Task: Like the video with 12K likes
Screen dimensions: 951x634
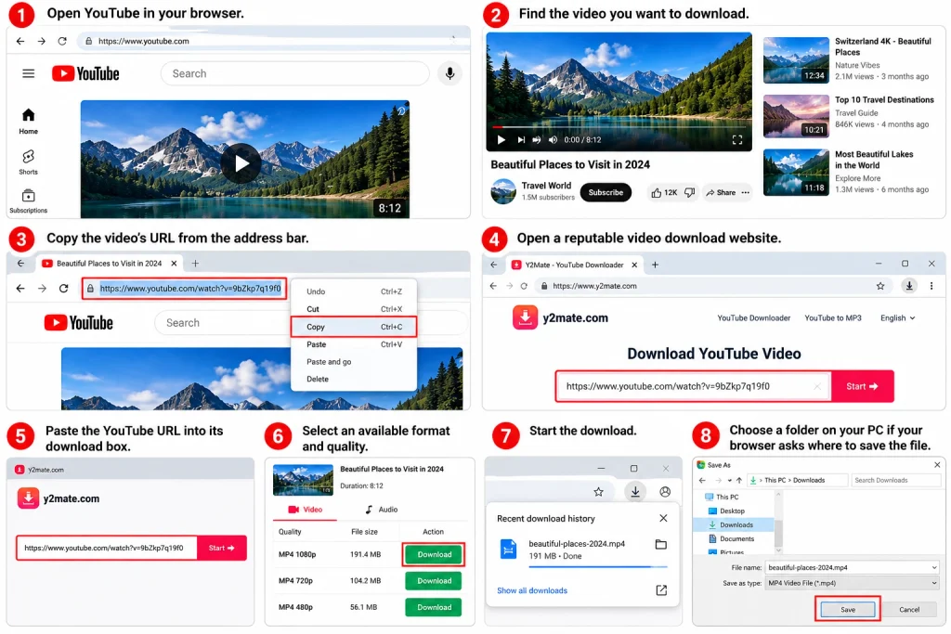Action: [663, 193]
